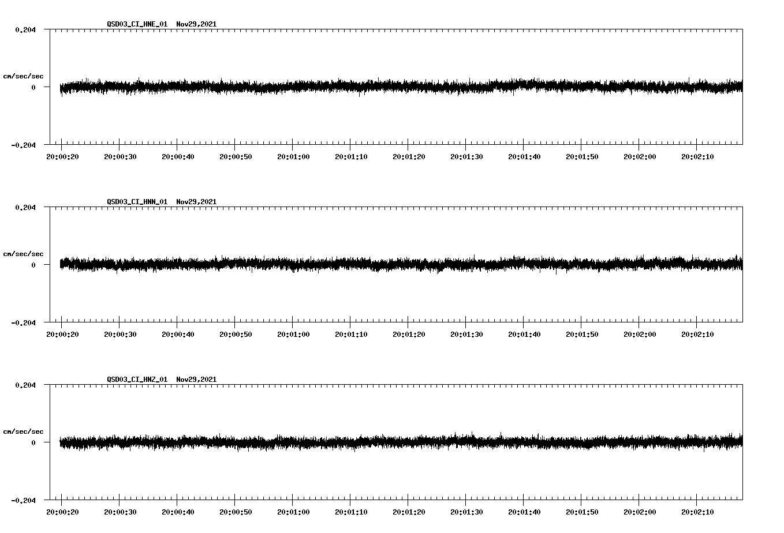
Task: Click the QSD03_CI_HNE_01 plot title
Action: 137,24
